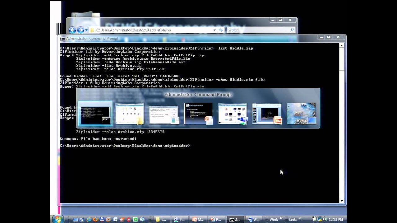Viewport: 397px width, 223px height.
Task: Click the Show Desktop quick launch icon
Action: pyautogui.click(x=75, y=220)
